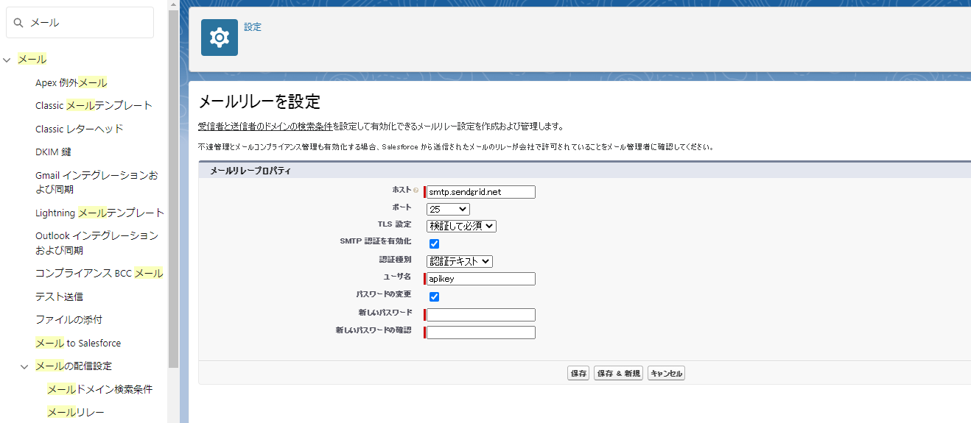Click the キャンセル button
This screenshot has height=423, width=971.
(x=666, y=373)
